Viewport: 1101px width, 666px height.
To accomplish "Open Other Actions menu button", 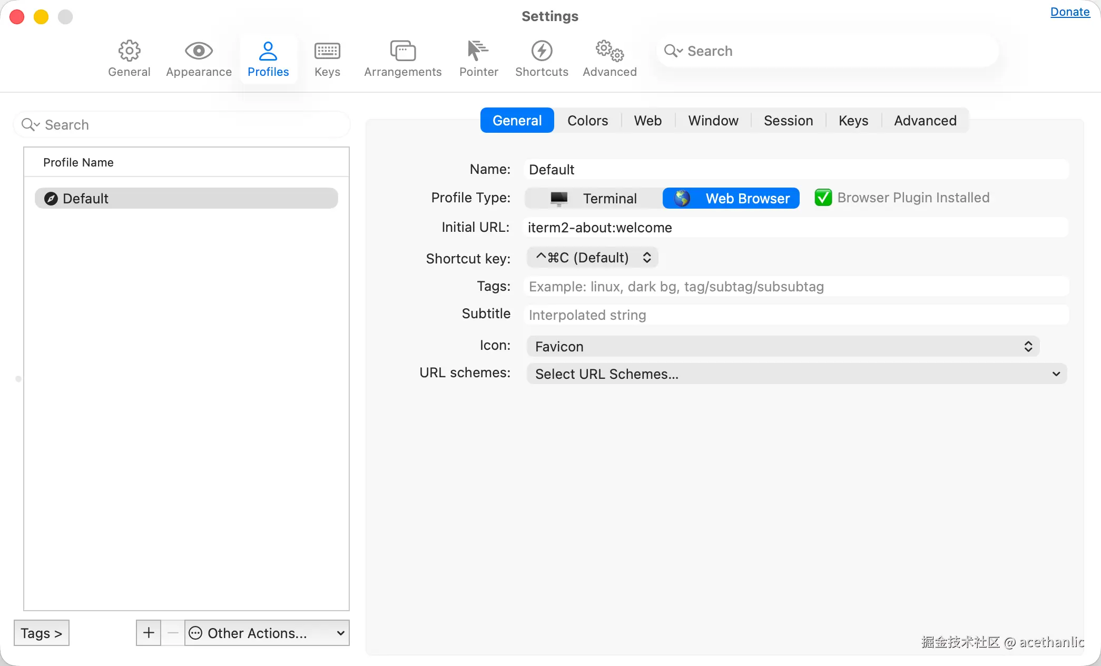I will [267, 633].
